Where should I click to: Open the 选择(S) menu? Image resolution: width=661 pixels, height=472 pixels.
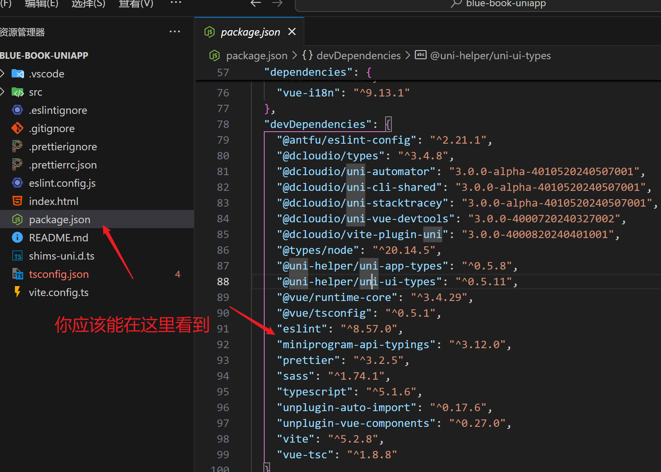88,3
